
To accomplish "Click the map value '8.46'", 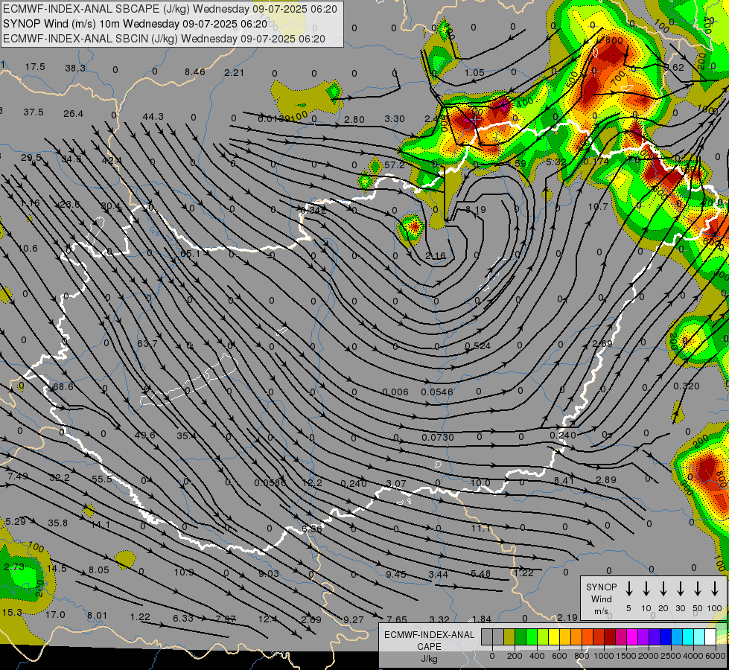I will [194, 71].
